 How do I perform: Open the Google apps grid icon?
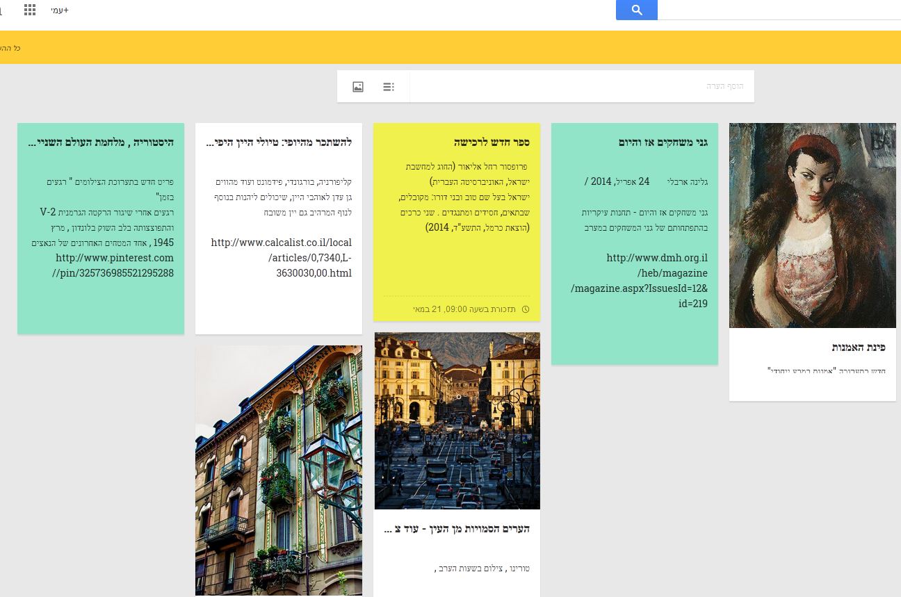[x=30, y=10]
